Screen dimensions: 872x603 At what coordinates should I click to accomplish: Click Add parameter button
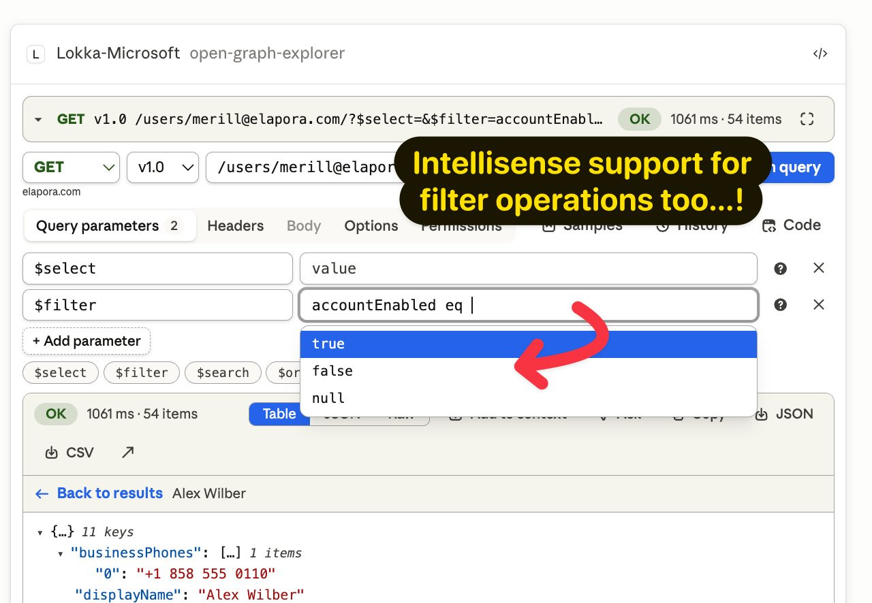point(87,341)
